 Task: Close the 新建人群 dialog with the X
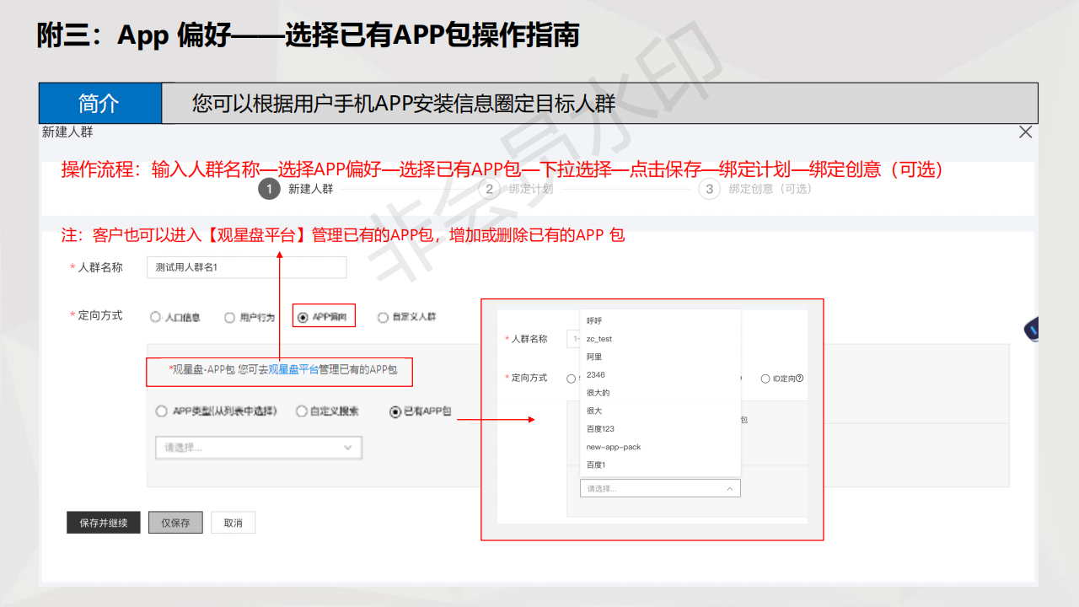click(x=1025, y=132)
